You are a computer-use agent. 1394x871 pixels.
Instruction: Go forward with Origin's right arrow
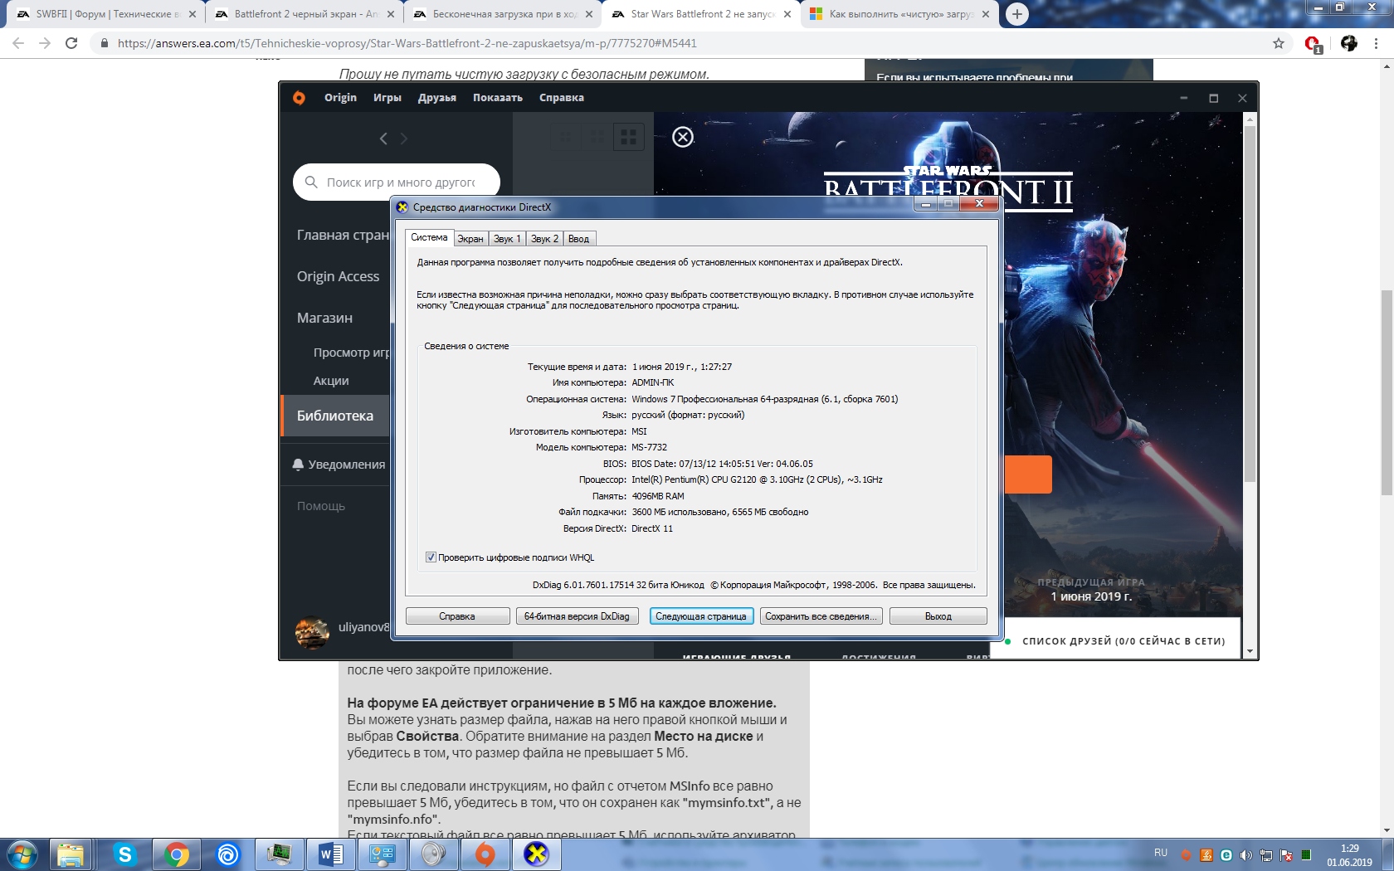(404, 139)
